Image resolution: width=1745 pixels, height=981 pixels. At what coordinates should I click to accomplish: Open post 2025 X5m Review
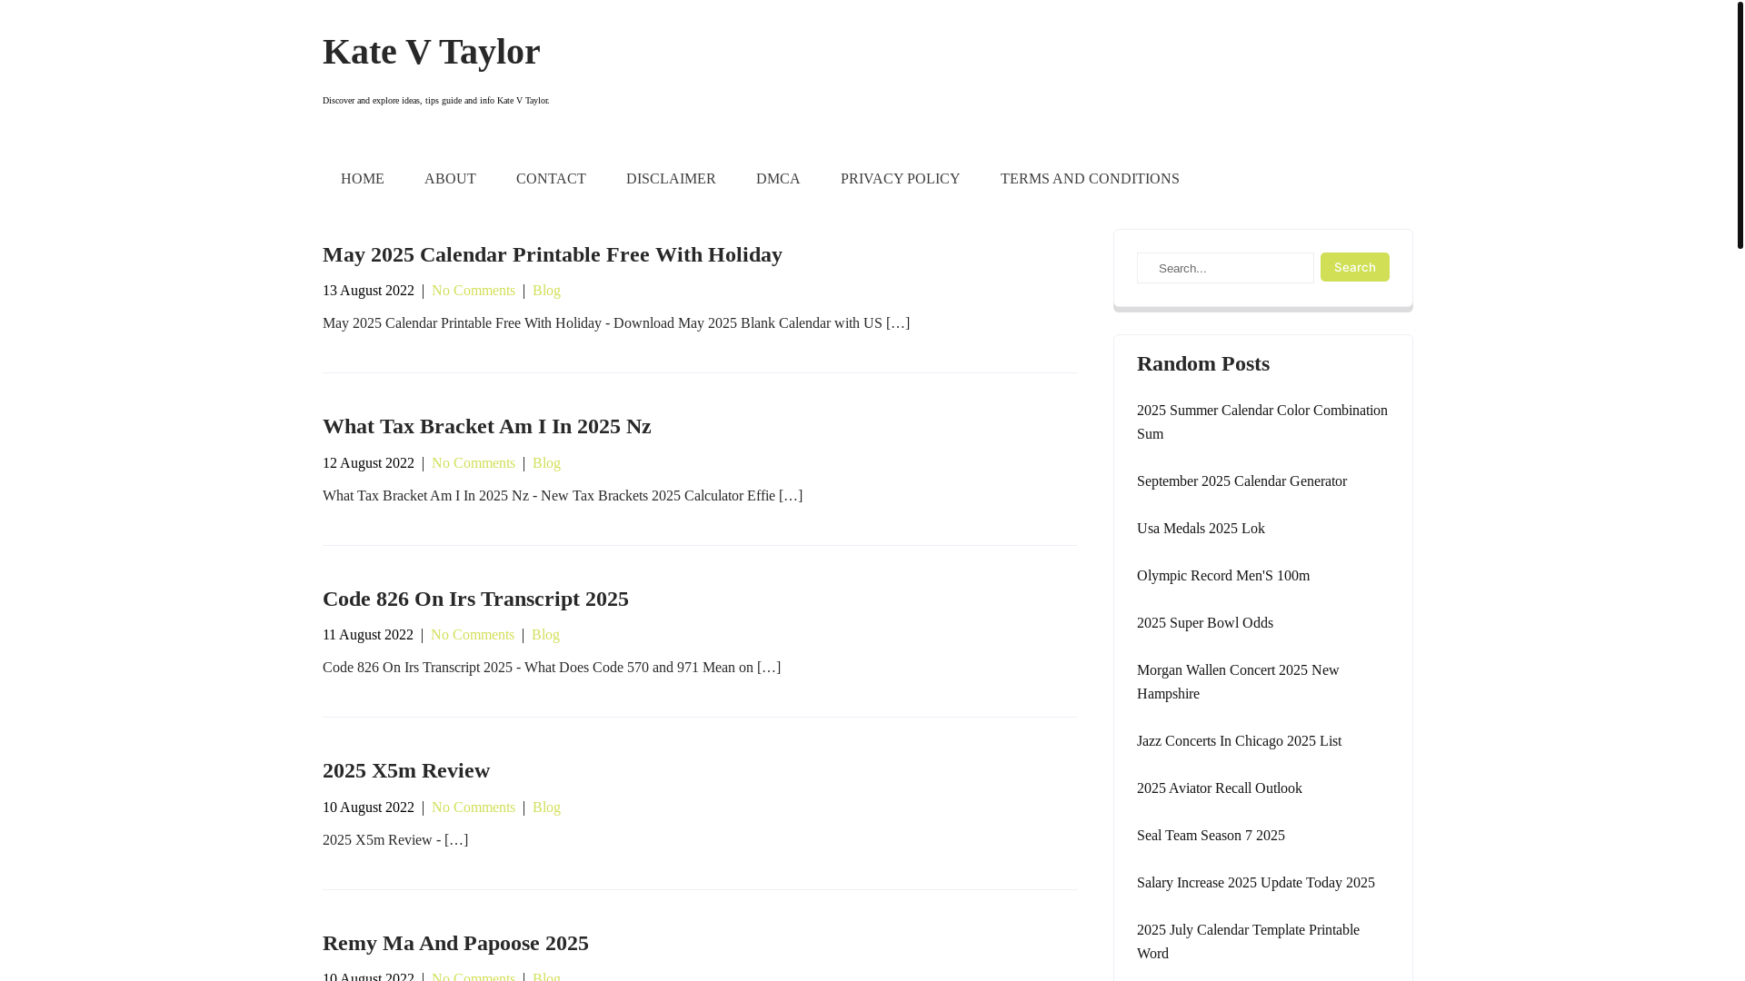(x=406, y=770)
